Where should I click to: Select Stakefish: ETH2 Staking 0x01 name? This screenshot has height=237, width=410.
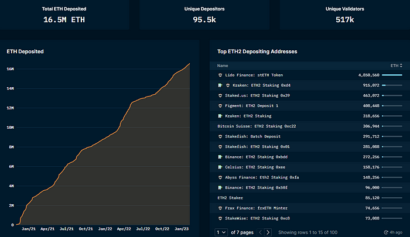click(257, 147)
